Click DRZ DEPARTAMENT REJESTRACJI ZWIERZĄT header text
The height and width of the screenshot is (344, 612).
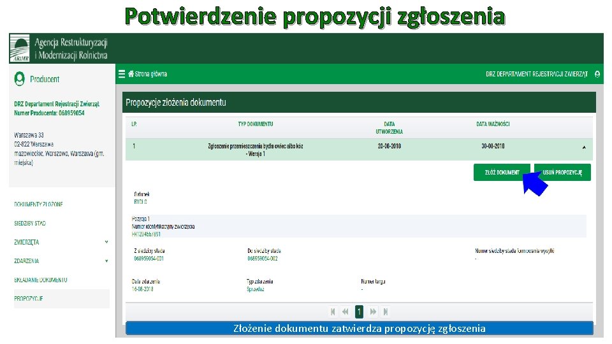(537, 74)
